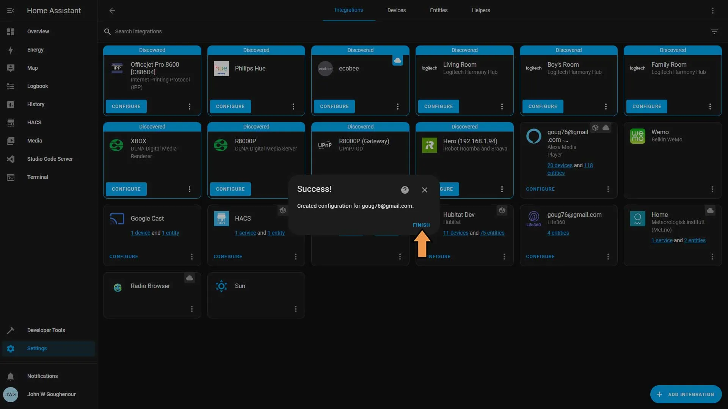The height and width of the screenshot is (409, 728).
Task: Open Philips Hue card options menu
Action: point(293,107)
